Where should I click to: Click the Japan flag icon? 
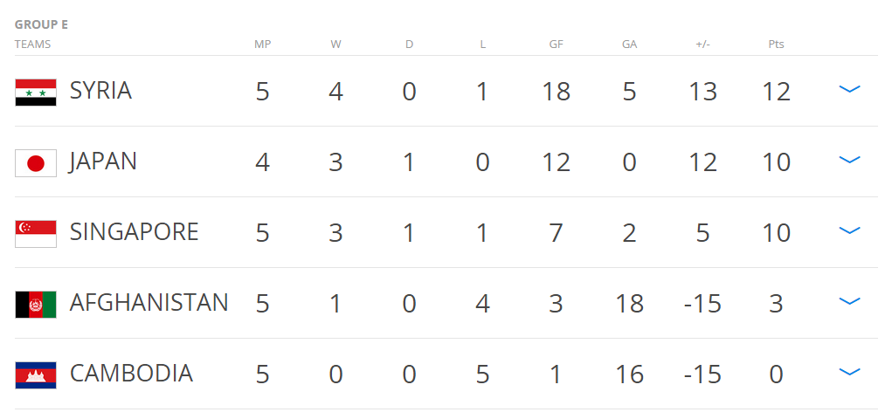(x=36, y=162)
